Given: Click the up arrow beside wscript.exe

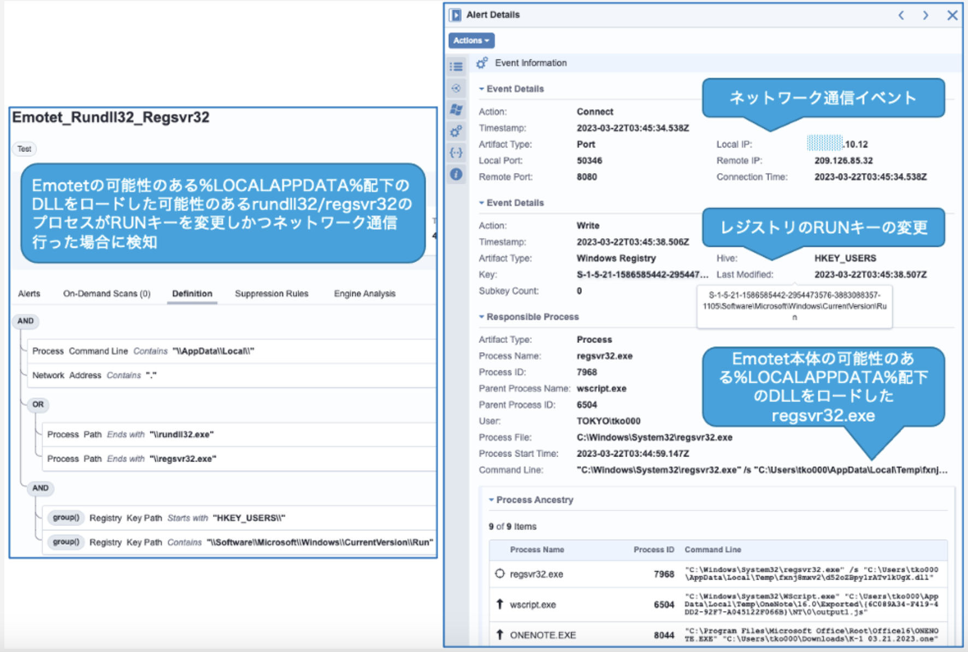Looking at the screenshot, I should point(499,604).
